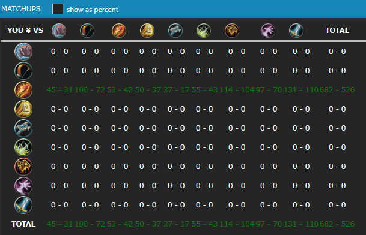Click Mage row's 131 - 110 record

[301, 90]
